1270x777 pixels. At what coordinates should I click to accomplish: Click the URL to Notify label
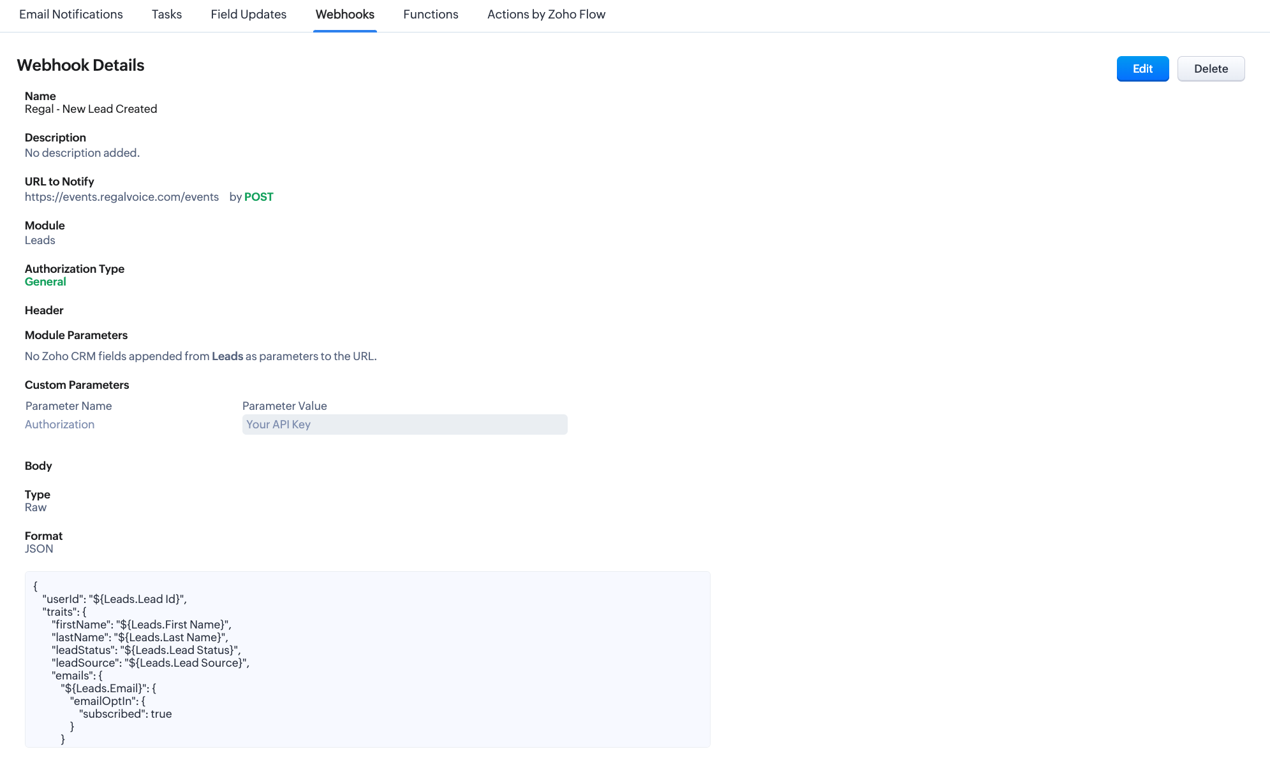(x=59, y=182)
